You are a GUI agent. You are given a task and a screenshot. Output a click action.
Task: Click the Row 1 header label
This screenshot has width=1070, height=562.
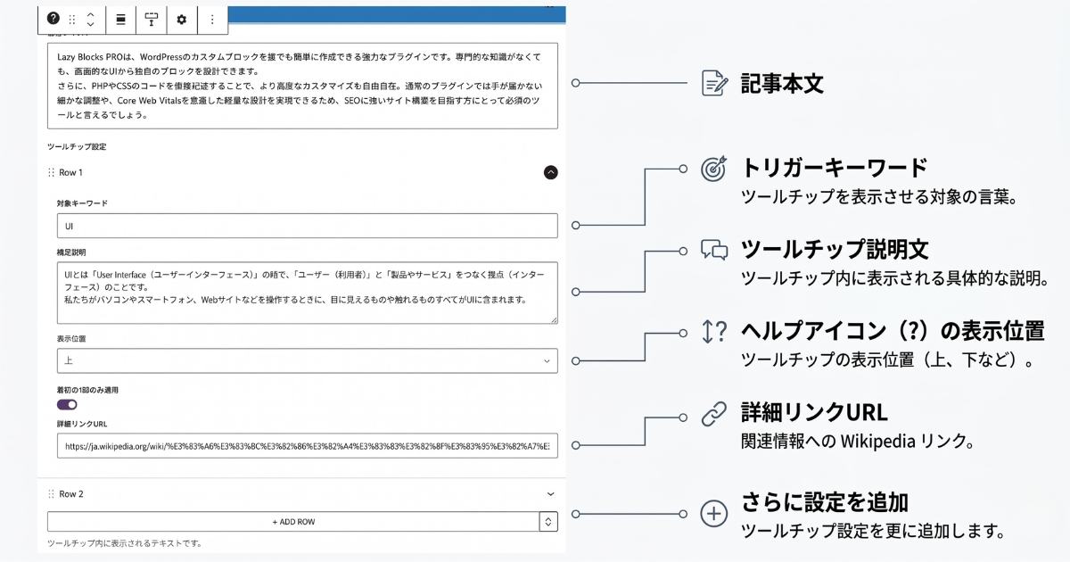pos(70,172)
